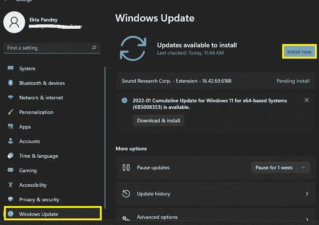Click the Privacy & security shield icon
Viewport: 319px width, 225px height.
pyautogui.click(x=11, y=199)
